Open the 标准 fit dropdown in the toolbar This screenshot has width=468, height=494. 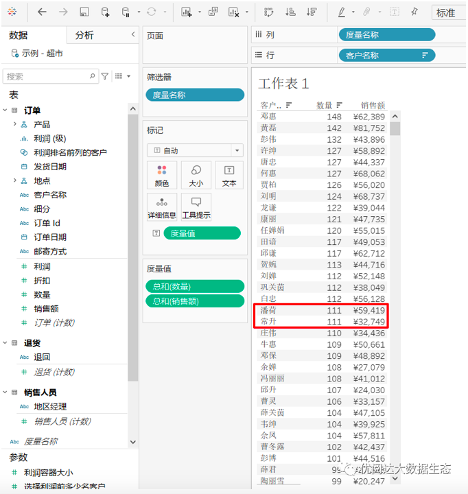tap(449, 12)
